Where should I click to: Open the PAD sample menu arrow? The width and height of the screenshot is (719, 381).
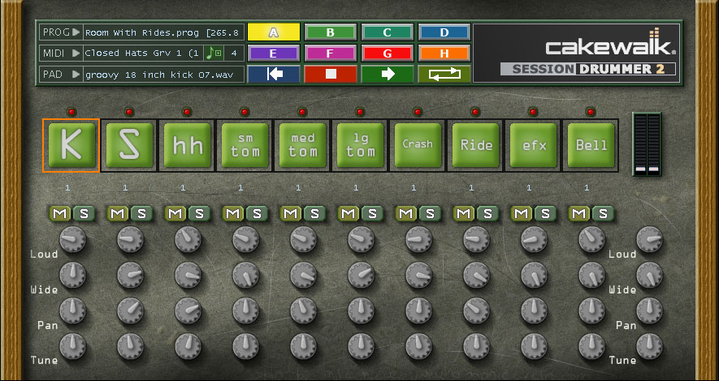click(76, 75)
